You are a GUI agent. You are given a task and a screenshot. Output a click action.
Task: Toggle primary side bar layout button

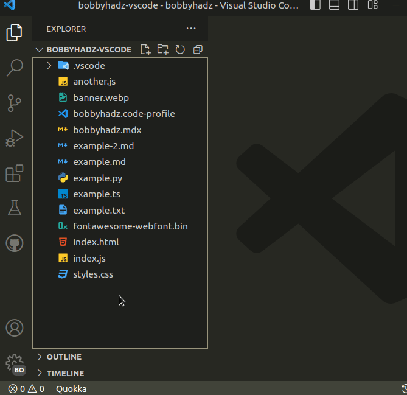315,5
